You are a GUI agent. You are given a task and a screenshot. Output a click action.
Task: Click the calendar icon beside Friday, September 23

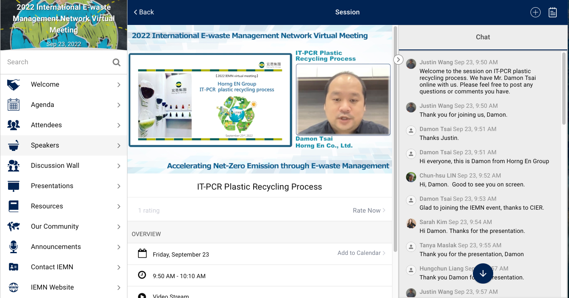pos(142,254)
